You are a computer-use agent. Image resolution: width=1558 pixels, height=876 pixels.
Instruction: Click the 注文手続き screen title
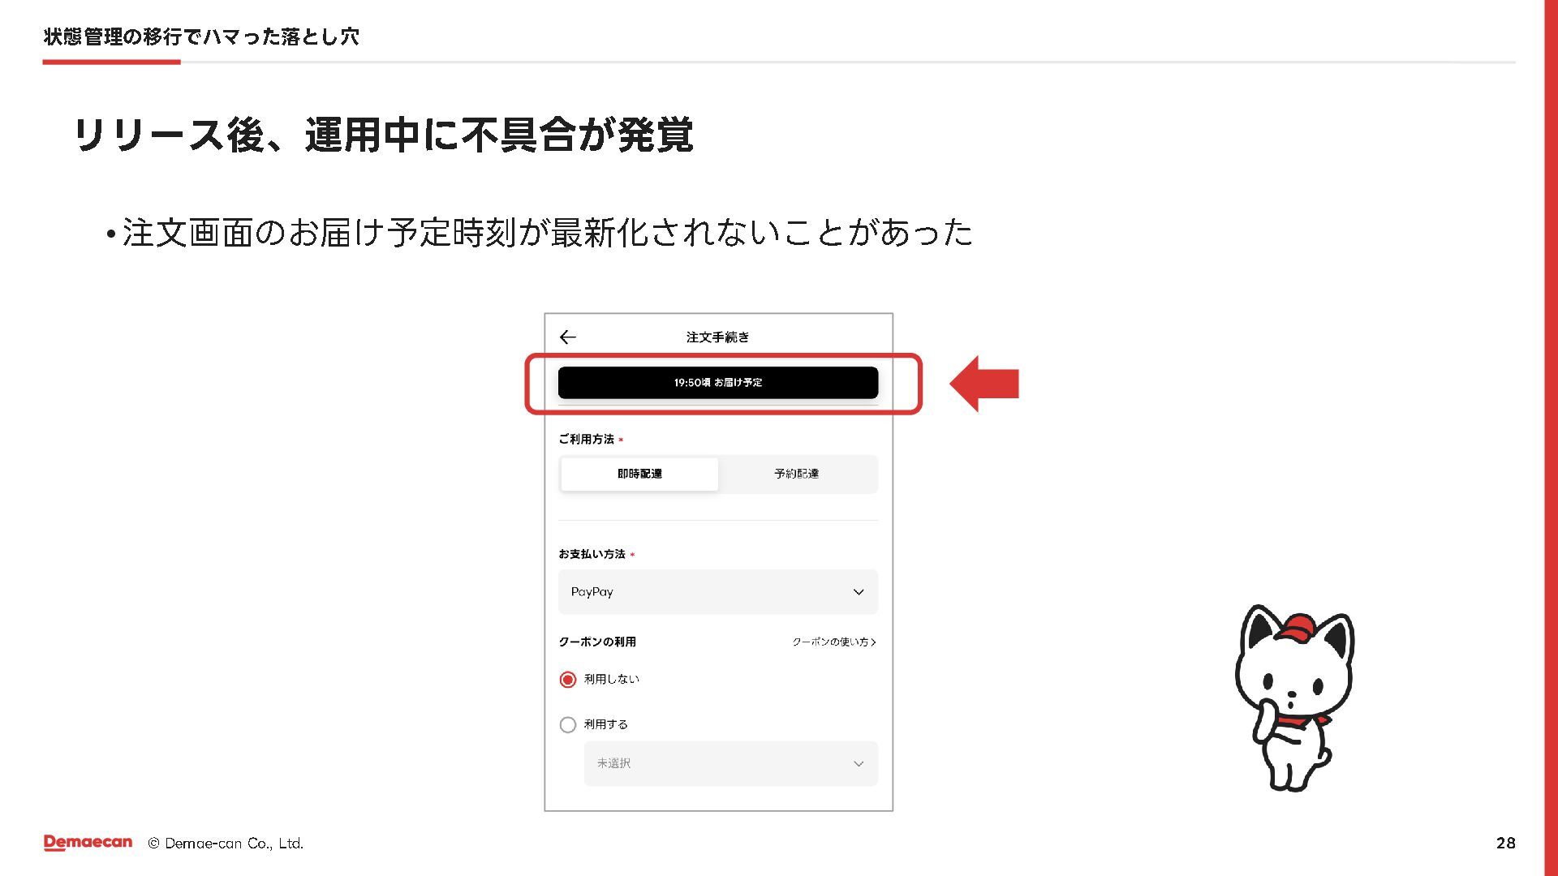click(x=717, y=337)
